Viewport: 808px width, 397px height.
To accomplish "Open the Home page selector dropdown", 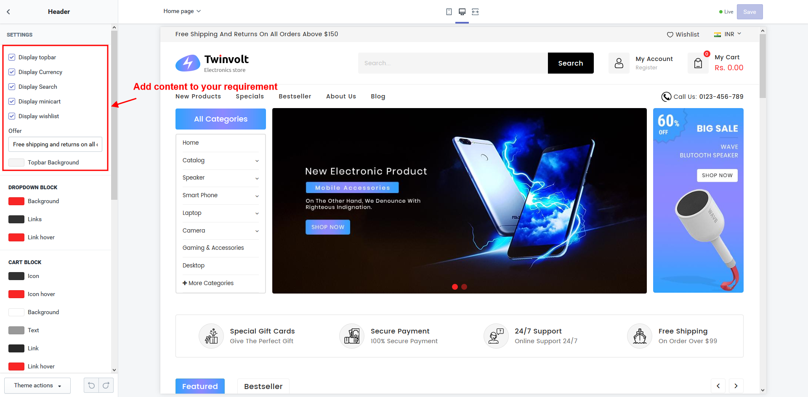I will coord(182,11).
